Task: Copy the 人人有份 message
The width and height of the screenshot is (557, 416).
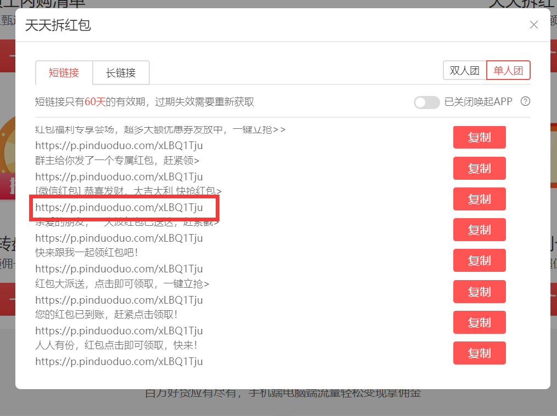Action: point(479,353)
